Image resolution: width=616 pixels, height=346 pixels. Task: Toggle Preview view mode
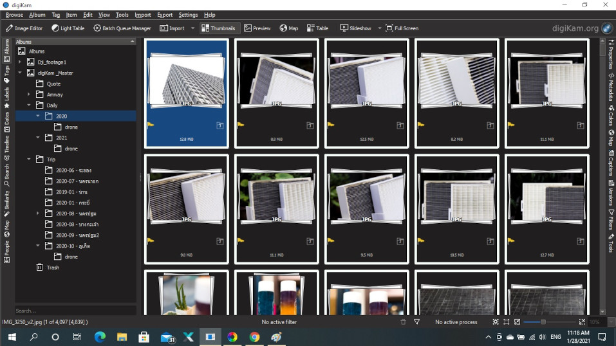click(257, 28)
